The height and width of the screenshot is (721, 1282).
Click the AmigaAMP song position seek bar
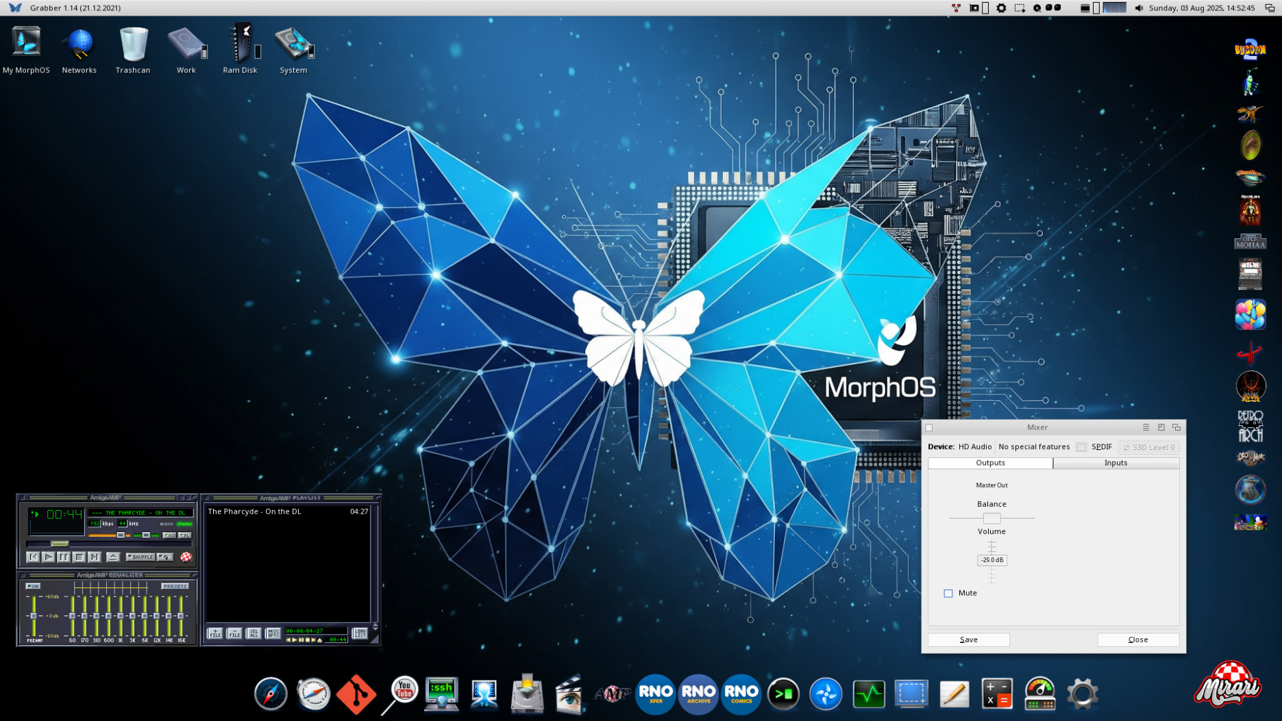pyautogui.click(x=110, y=544)
